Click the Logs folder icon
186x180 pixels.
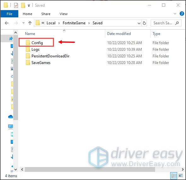(28, 49)
